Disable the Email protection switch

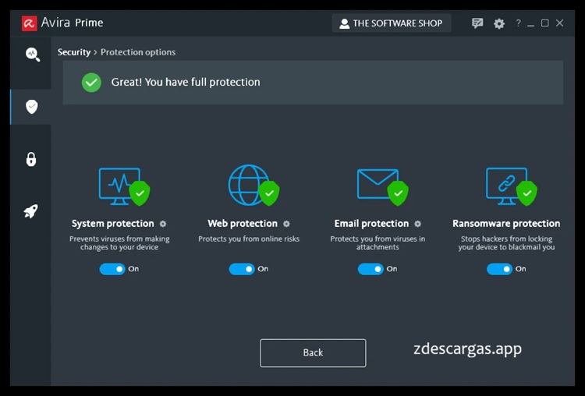coord(370,269)
